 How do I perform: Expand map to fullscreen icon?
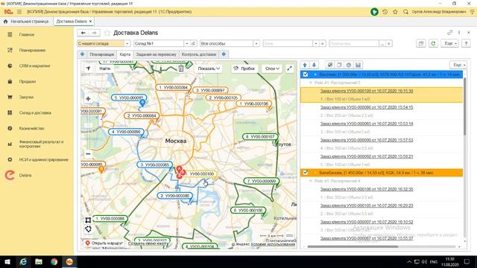pos(289,68)
